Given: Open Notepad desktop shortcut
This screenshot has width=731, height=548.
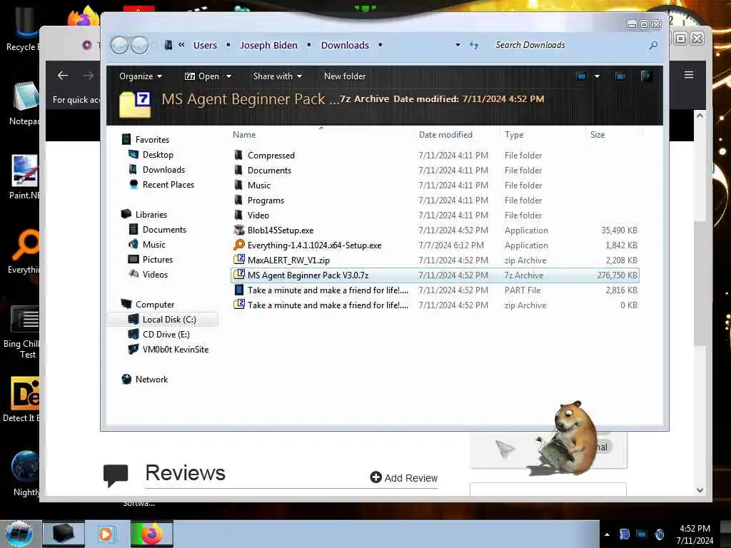Looking at the screenshot, I should tap(24, 103).
